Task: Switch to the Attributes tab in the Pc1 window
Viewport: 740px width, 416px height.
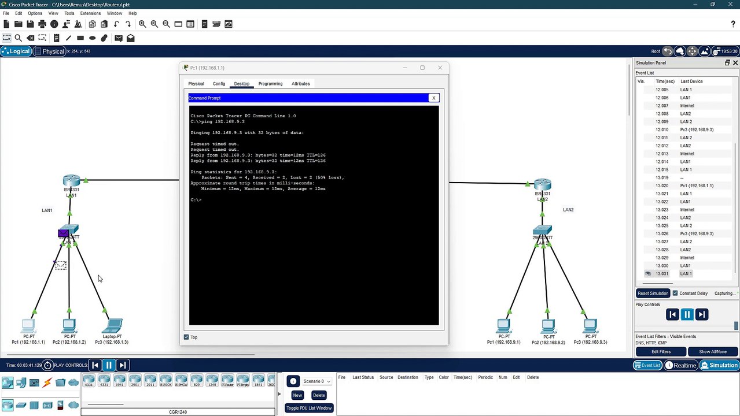Action: point(301,84)
